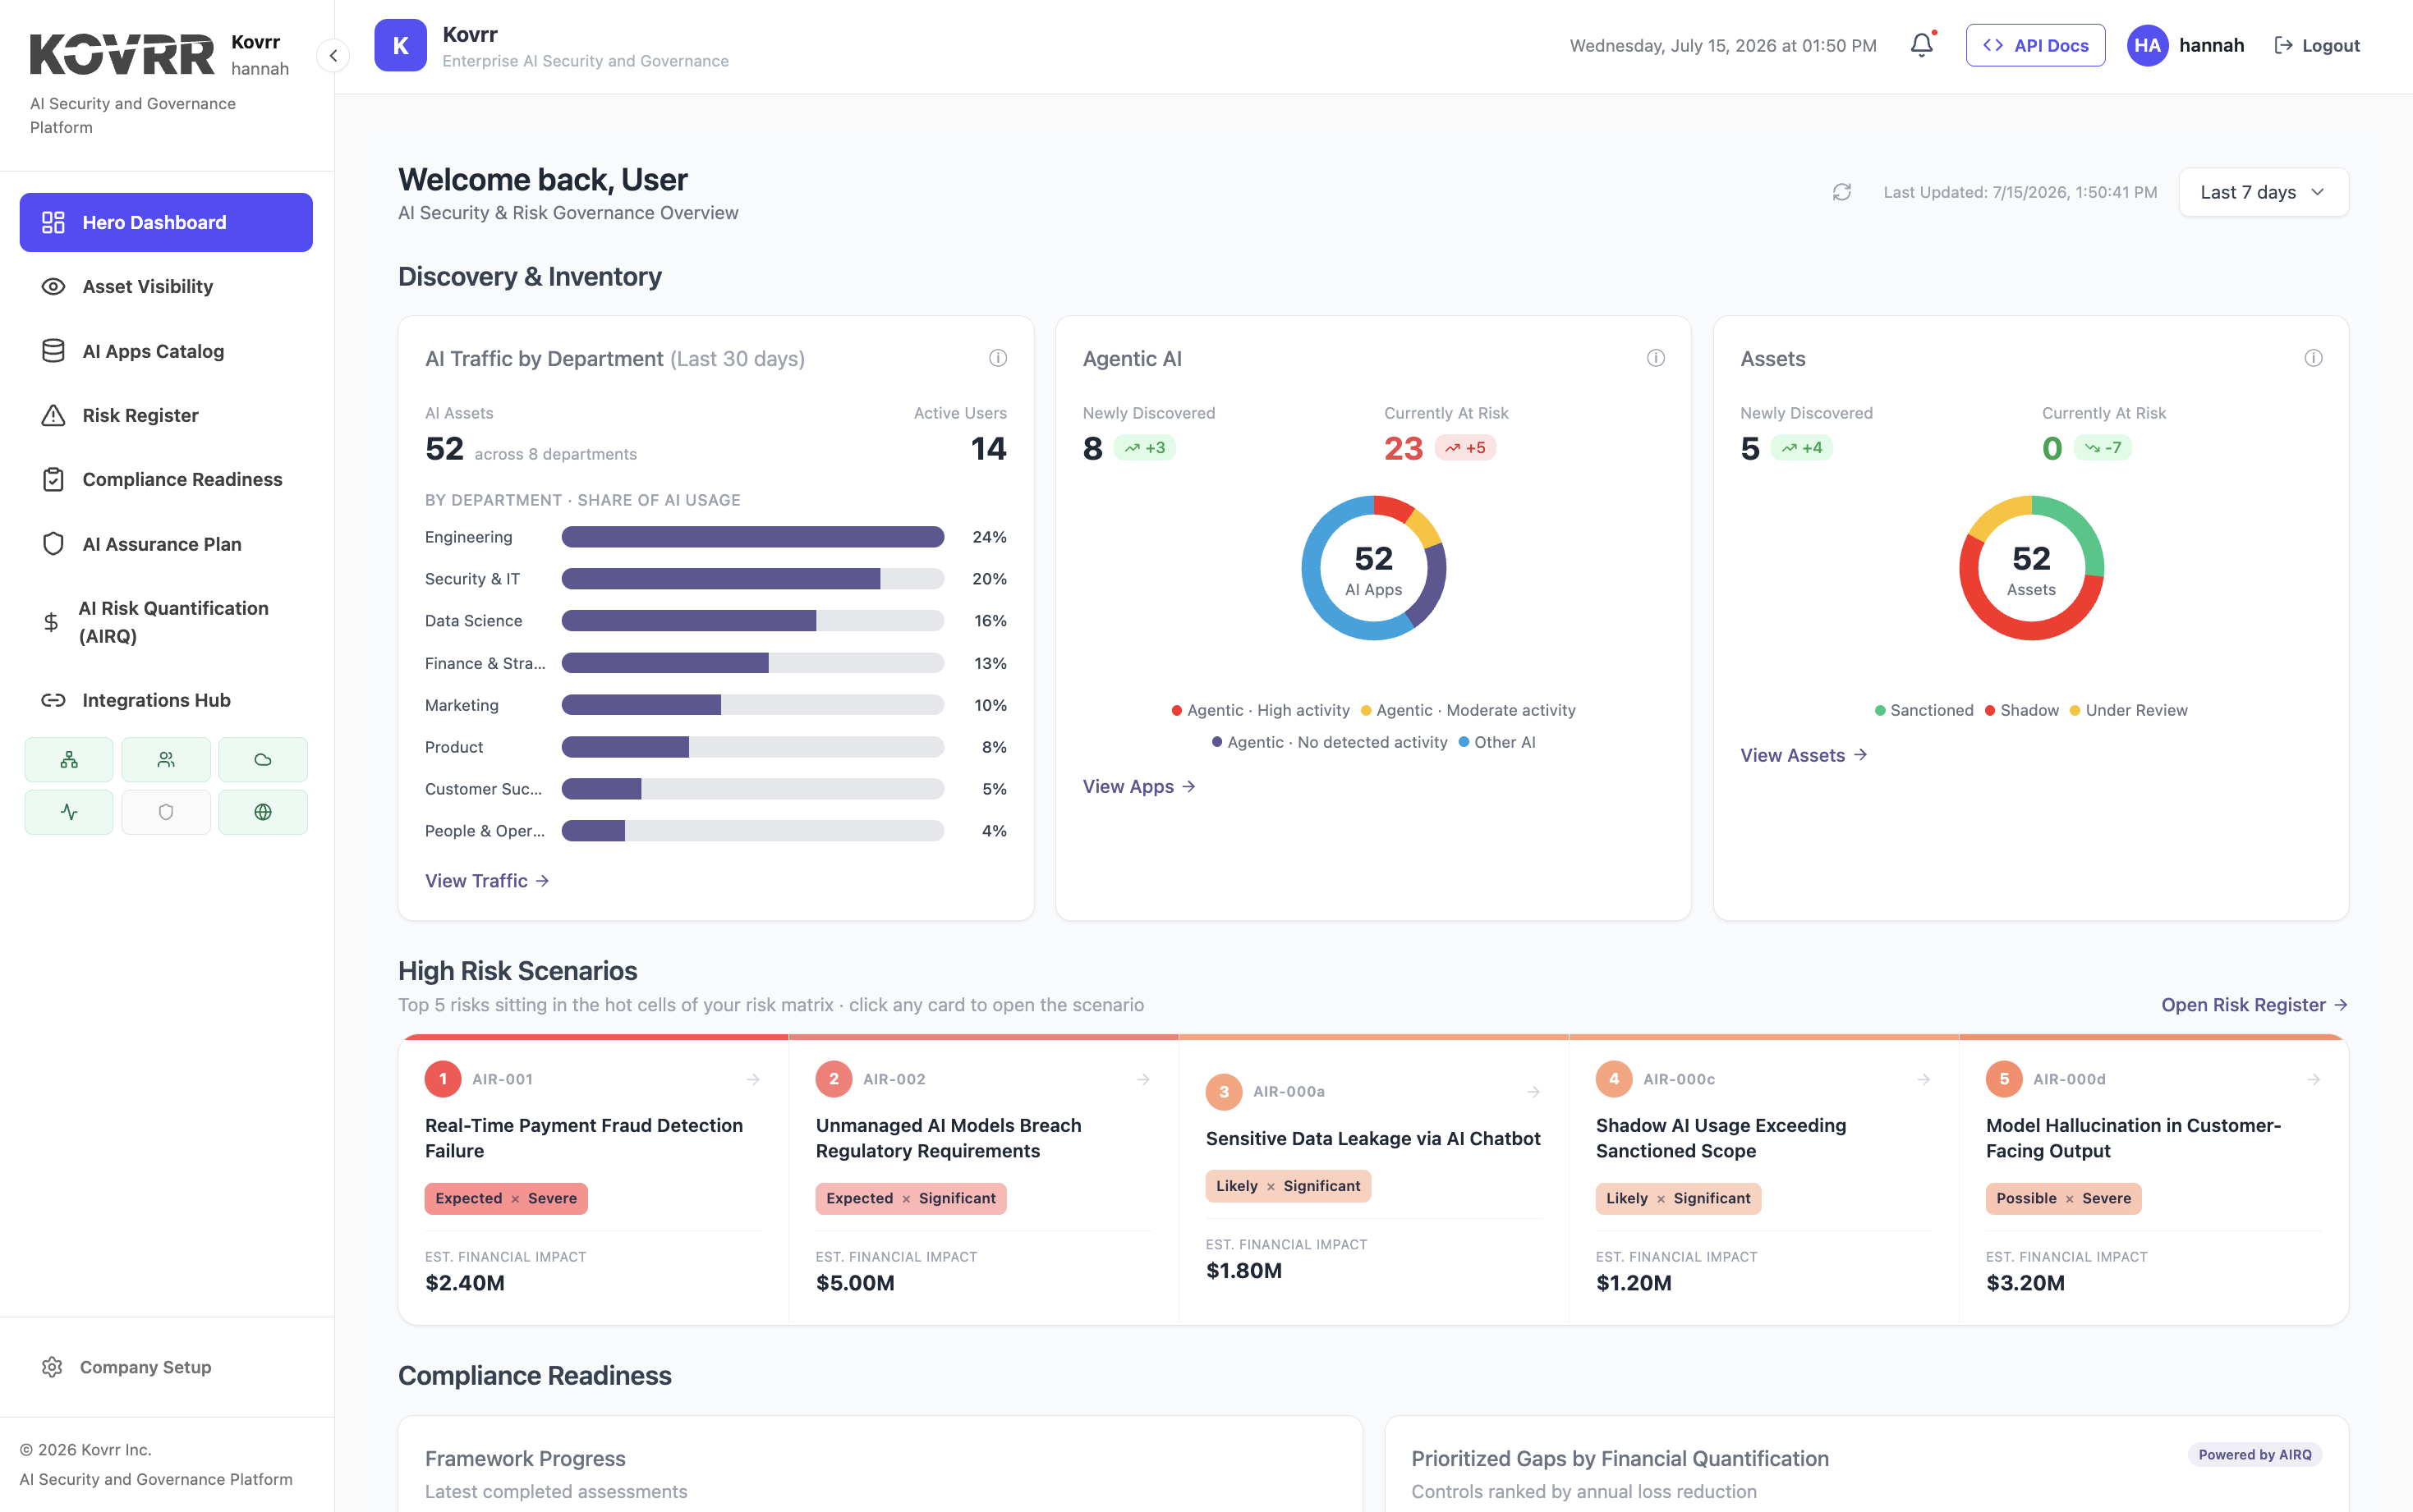2413x1512 pixels.
Task: Open AI Risk Quantification (AIRQ)
Action: [166, 622]
